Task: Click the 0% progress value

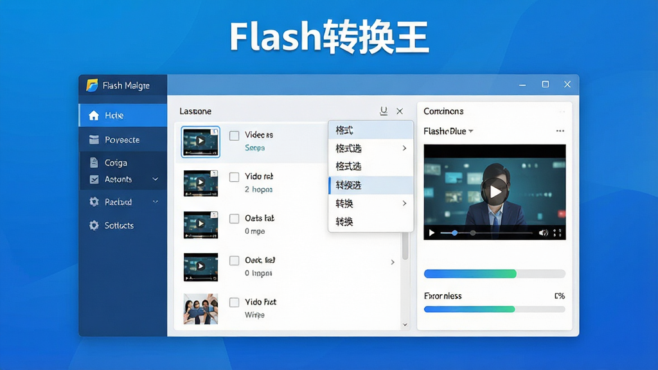Action: click(560, 295)
